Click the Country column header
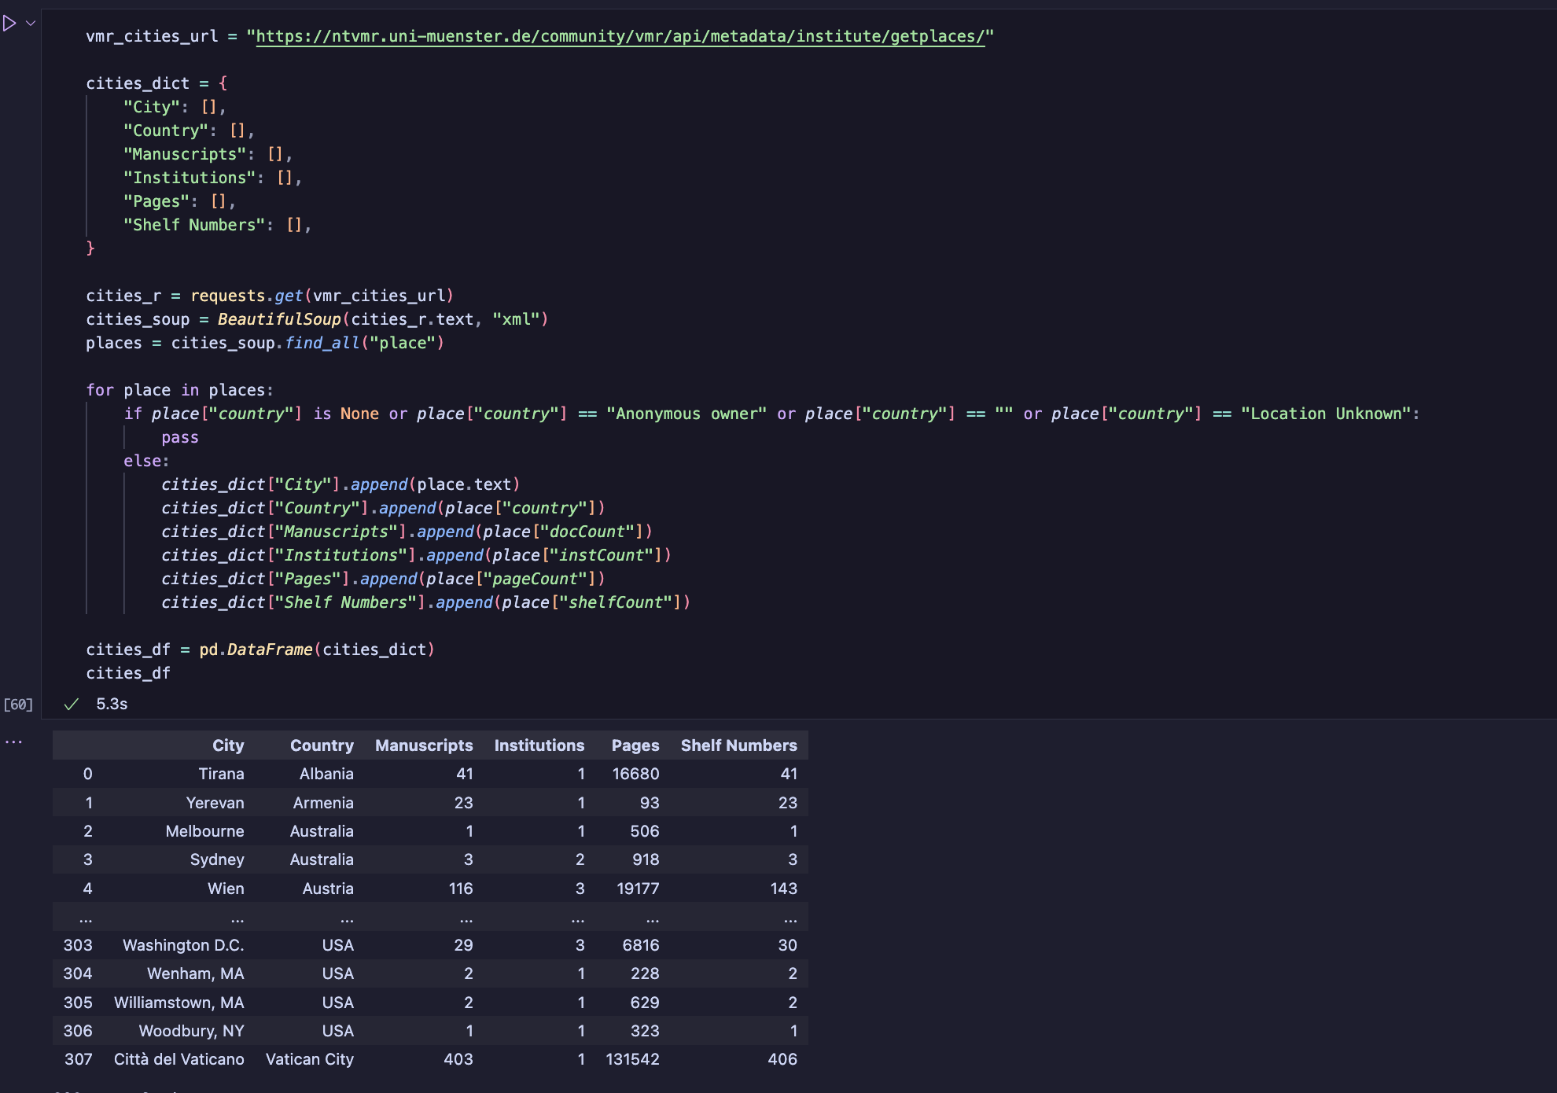Viewport: 1557px width, 1093px height. point(322,745)
